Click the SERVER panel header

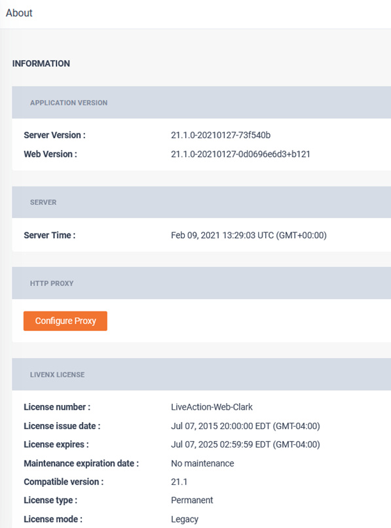(202, 202)
